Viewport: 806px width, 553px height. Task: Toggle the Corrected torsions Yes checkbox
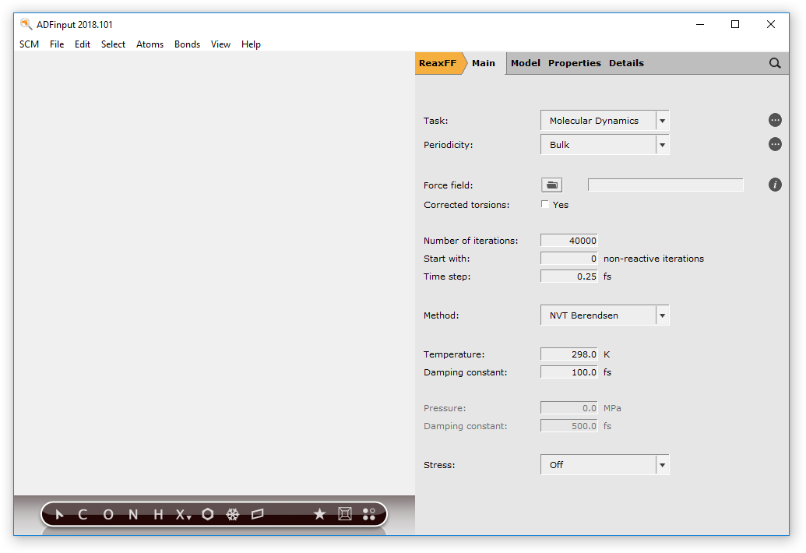coord(545,204)
